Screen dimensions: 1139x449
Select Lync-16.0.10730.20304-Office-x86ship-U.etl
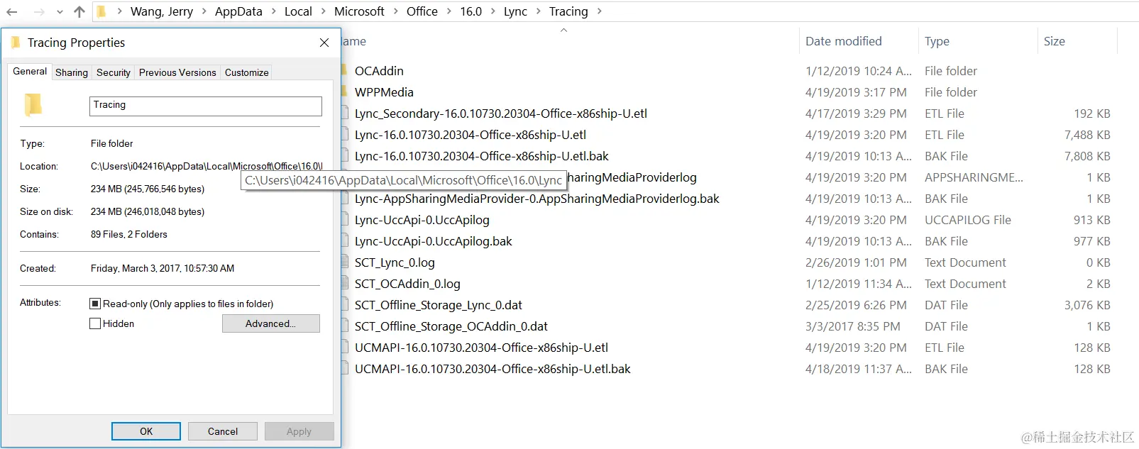click(471, 135)
